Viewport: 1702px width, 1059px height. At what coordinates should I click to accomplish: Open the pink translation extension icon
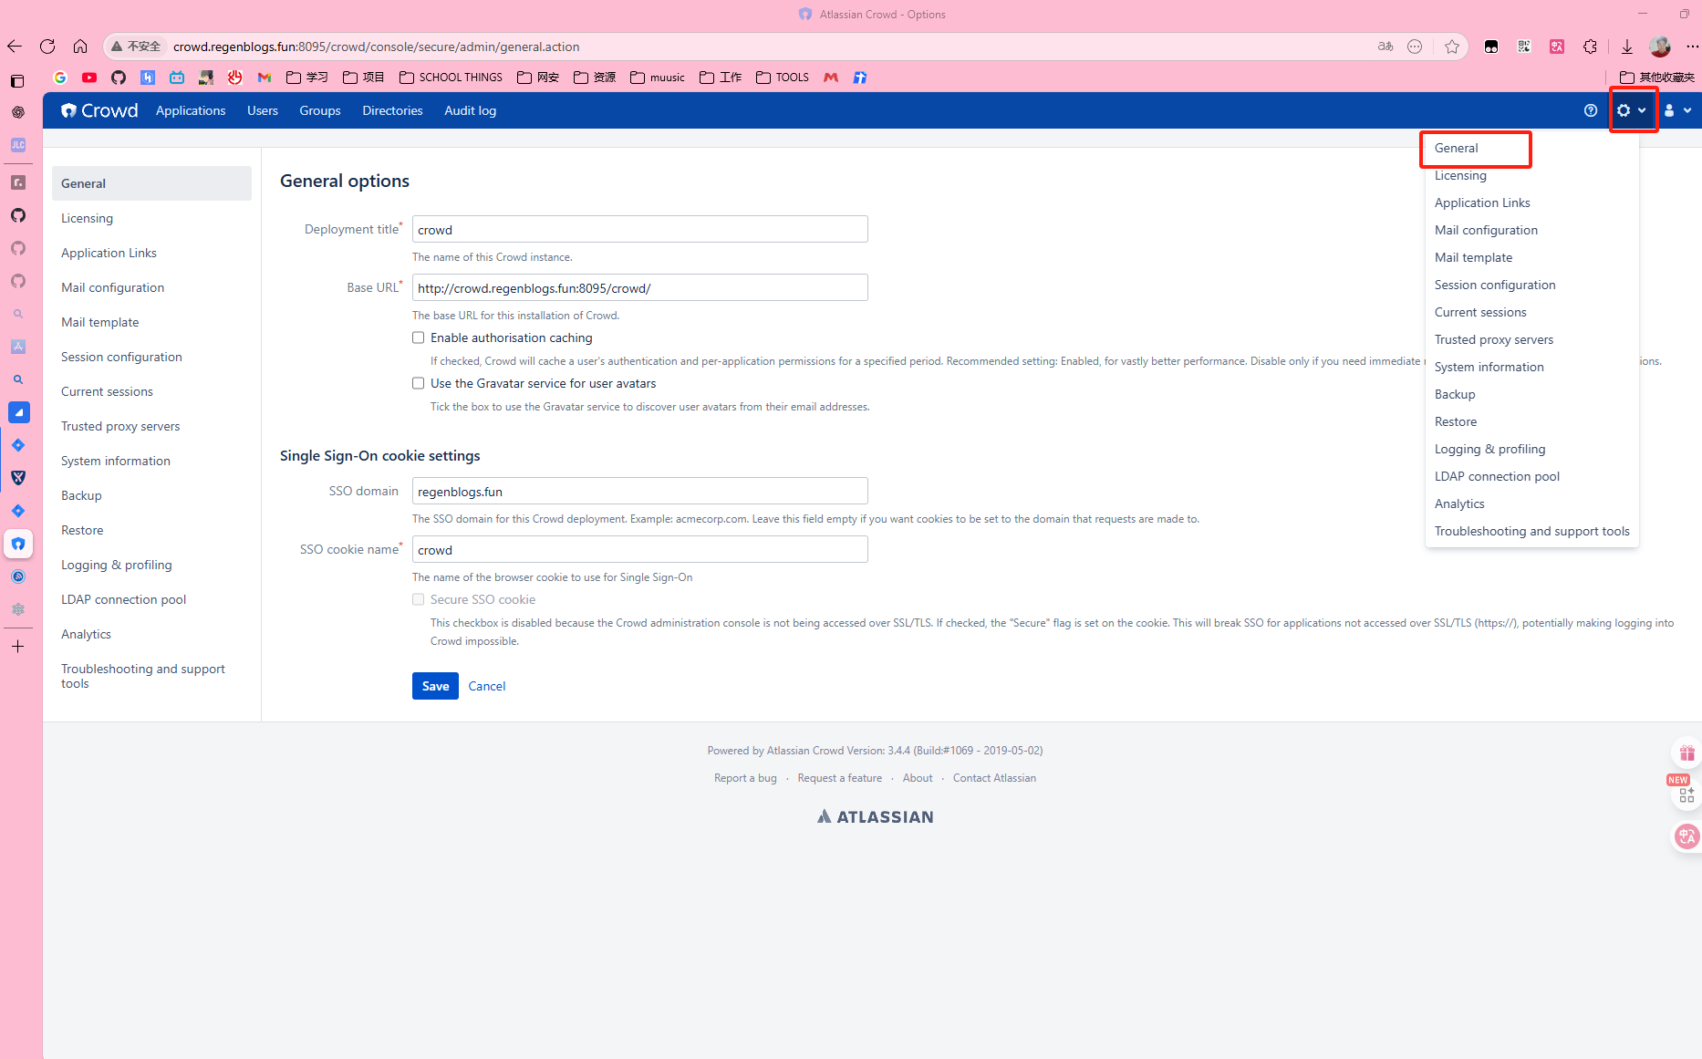[x=1557, y=47]
